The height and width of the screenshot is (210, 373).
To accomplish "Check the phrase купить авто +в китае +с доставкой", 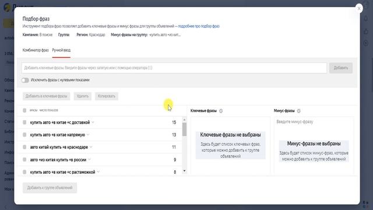I will click(24, 123).
